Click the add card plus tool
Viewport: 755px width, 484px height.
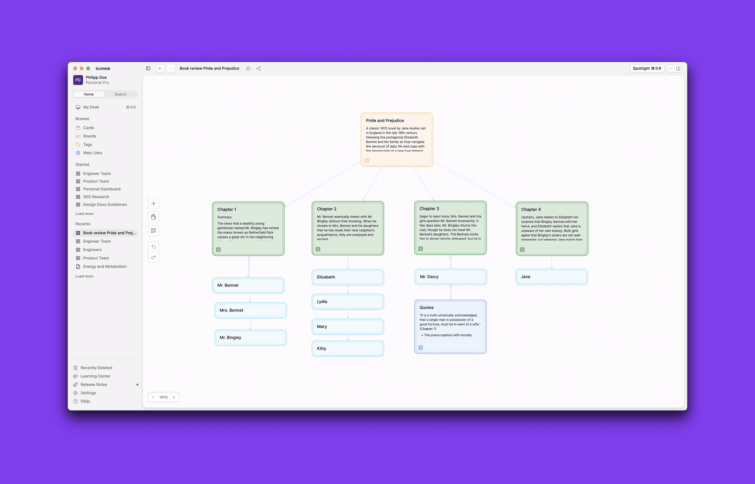click(x=153, y=203)
